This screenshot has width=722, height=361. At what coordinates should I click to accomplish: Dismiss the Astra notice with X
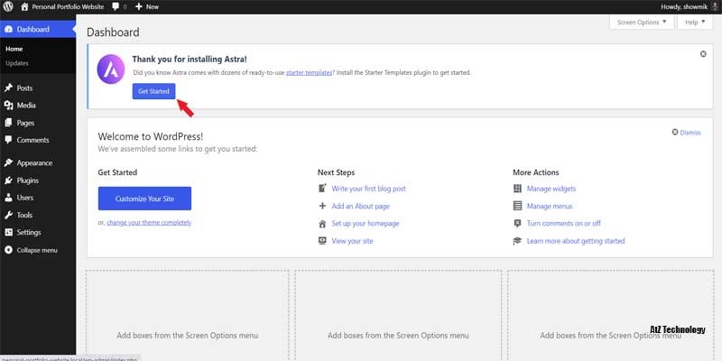[703, 54]
